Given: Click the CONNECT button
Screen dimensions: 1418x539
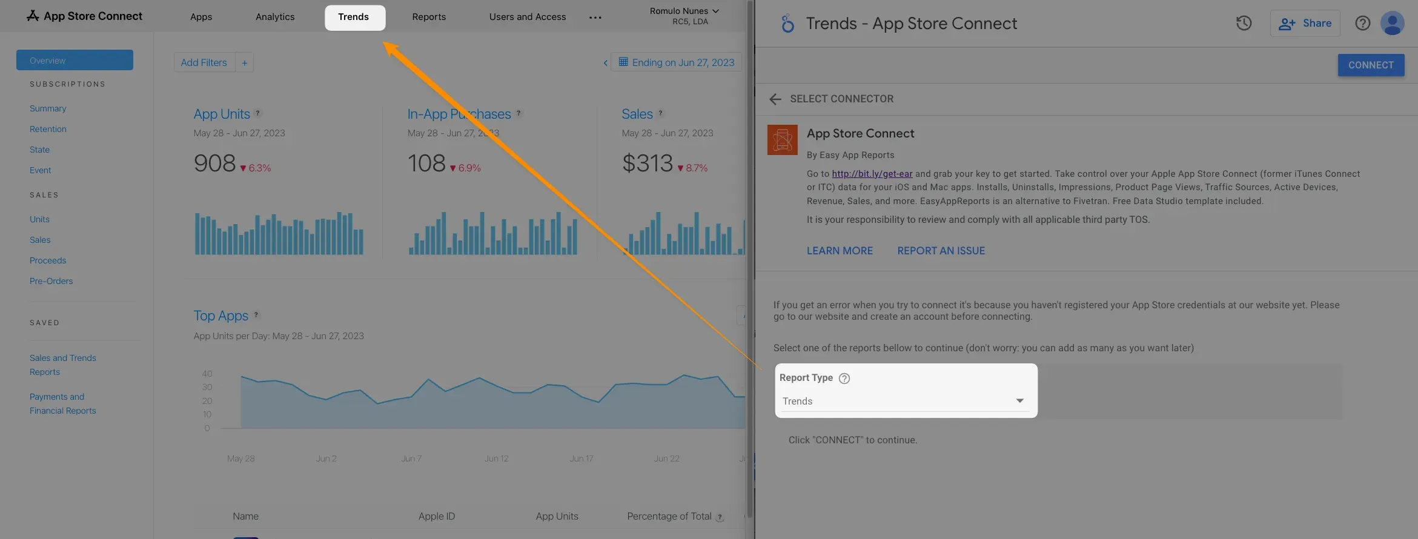Looking at the screenshot, I should (1371, 65).
